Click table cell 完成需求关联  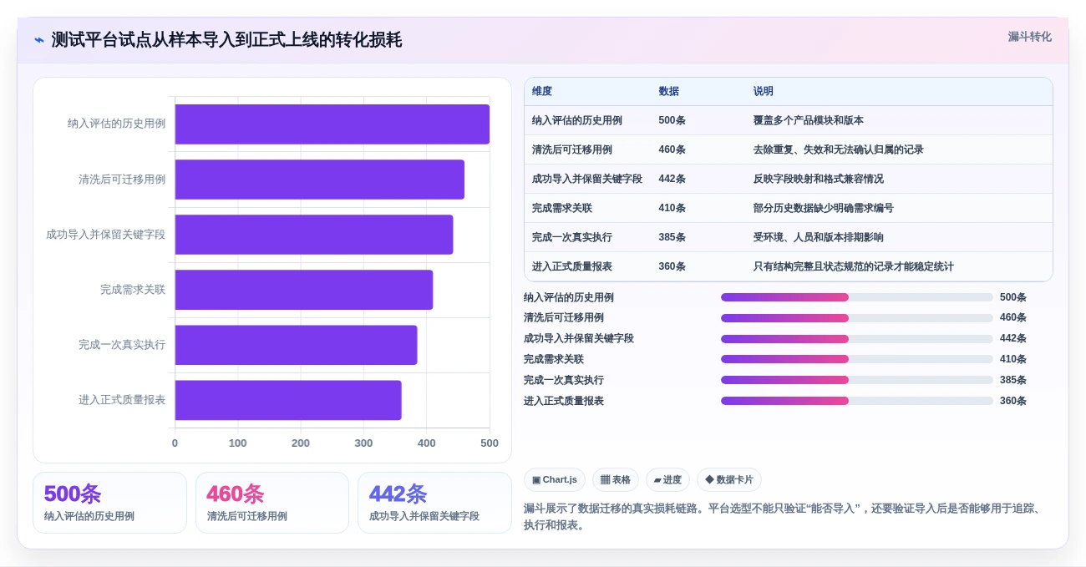(562, 208)
